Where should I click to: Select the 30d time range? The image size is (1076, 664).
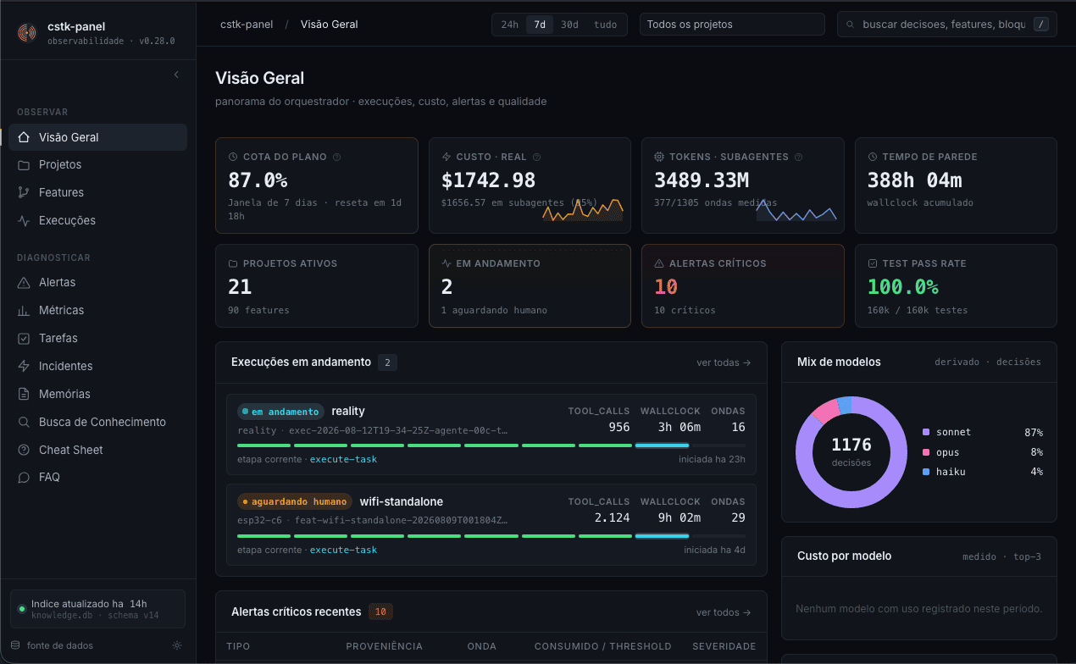coord(569,25)
